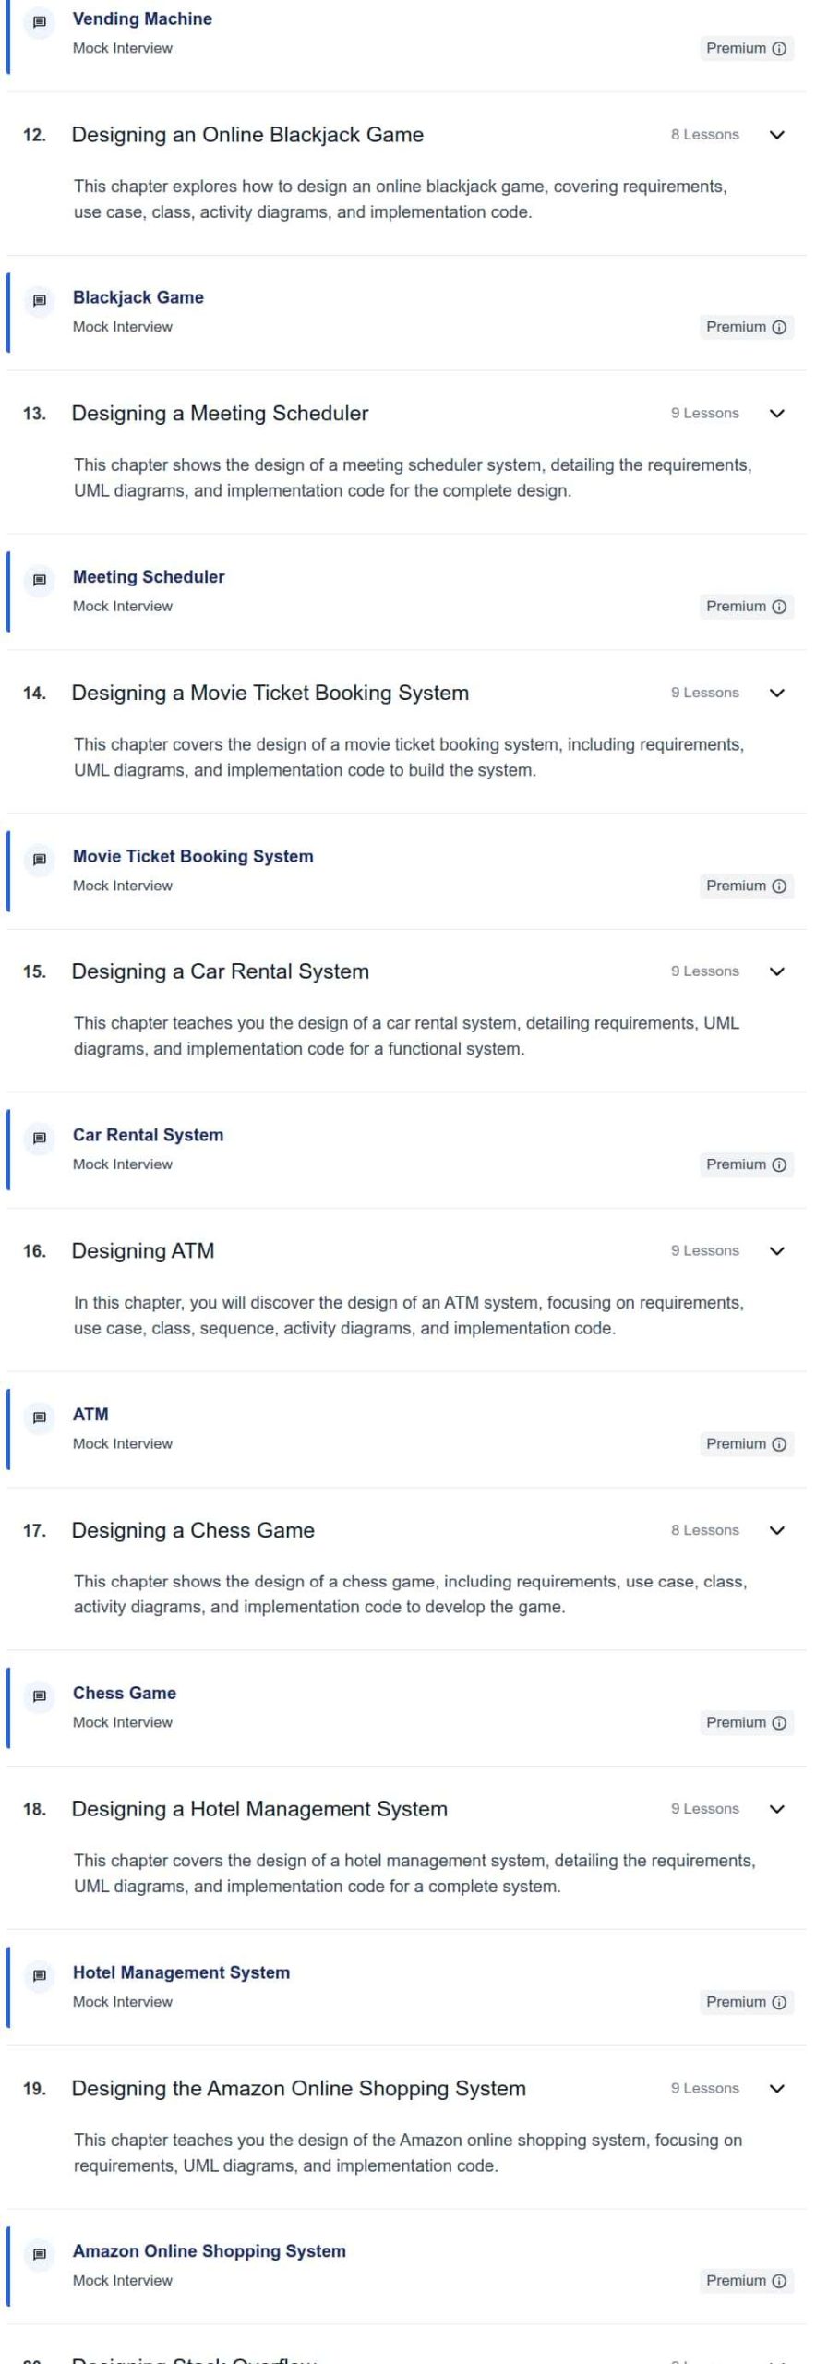Click the Premium info icon for Blackjack Game
The image size is (816, 2364).
point(779,327)
